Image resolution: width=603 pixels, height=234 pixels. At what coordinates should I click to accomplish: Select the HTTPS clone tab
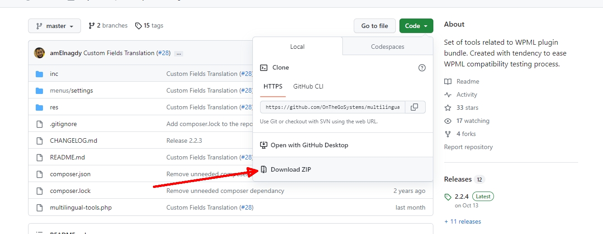[273, 86]
